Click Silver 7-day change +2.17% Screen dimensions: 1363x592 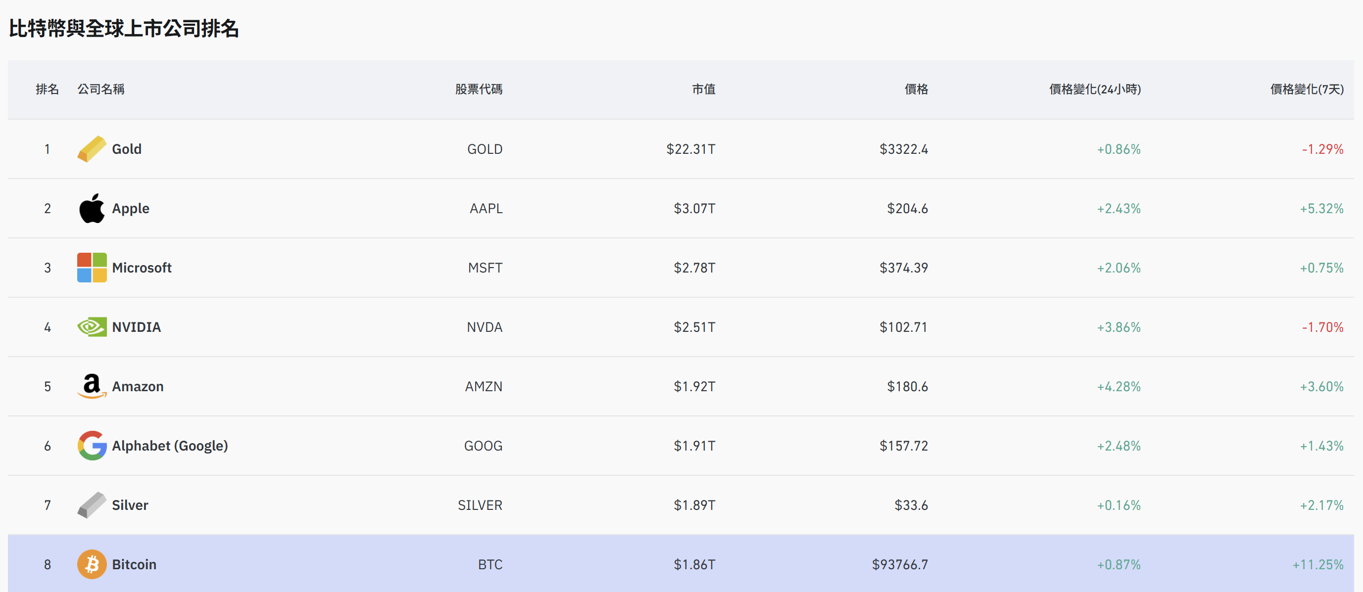[x=1322, y=505]
